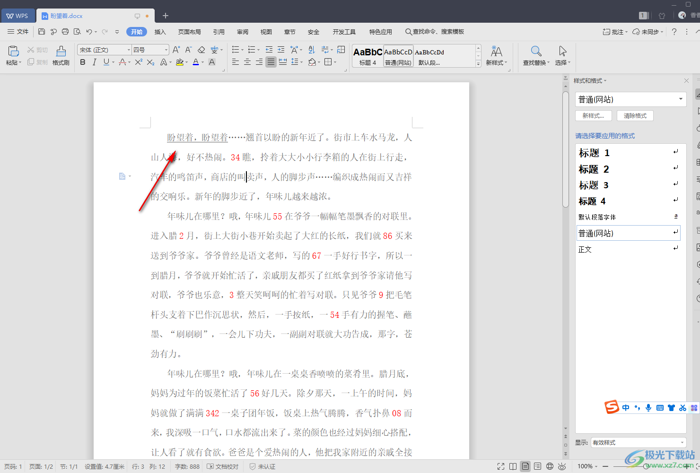Align text right

(x=259, y=62)
